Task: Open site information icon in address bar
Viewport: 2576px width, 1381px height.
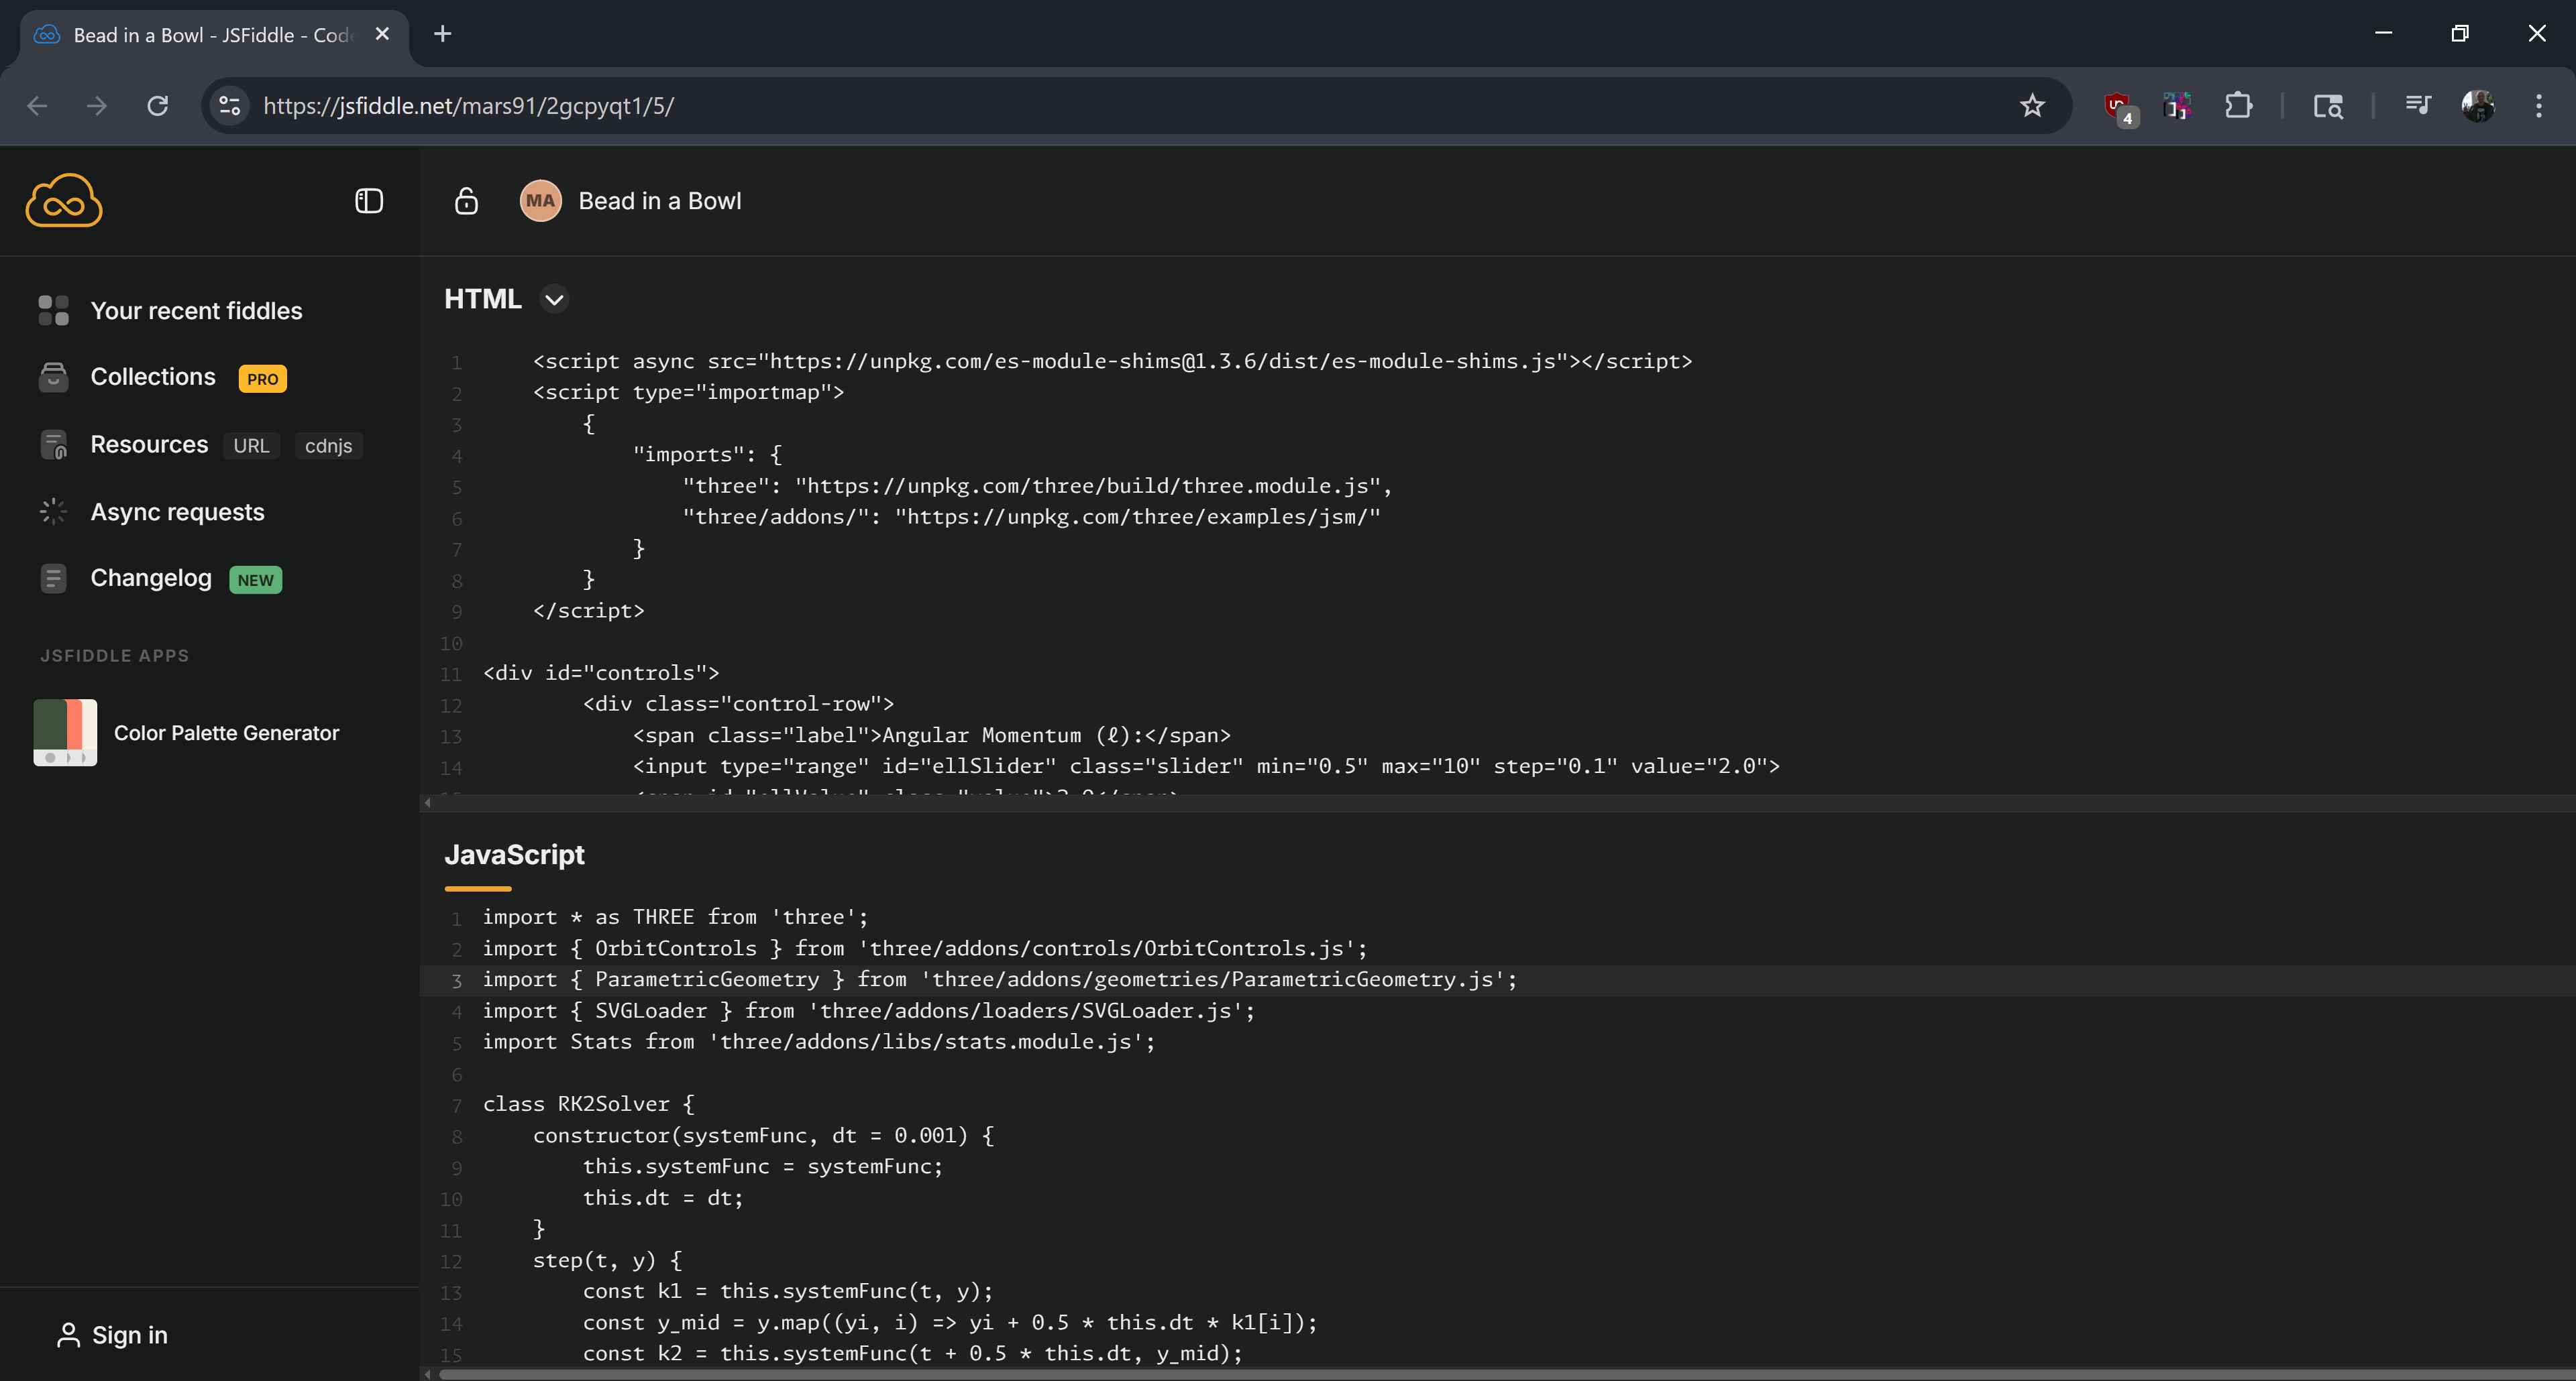Action: click(229, 105)
